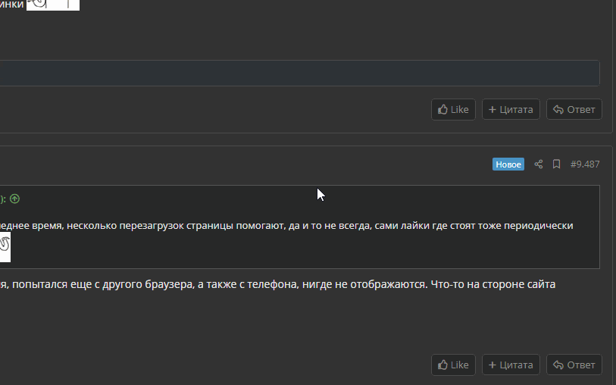This screenshot has height=385, width=616.
Task: Reply to post #9.487 with Ответ
Action: (574, 365)
